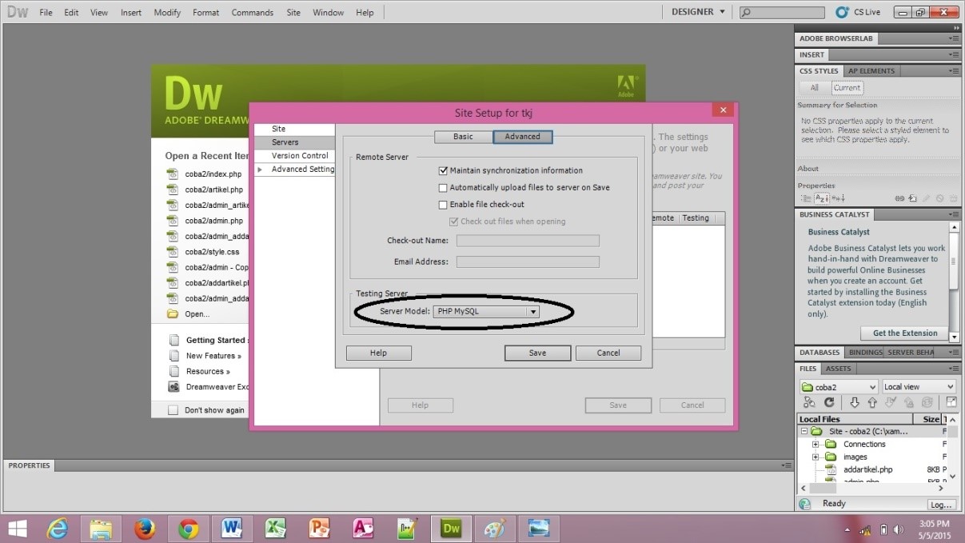Expand the Connections folder
This screenshot has width=965, height=543.
click(x=815, y=444)
